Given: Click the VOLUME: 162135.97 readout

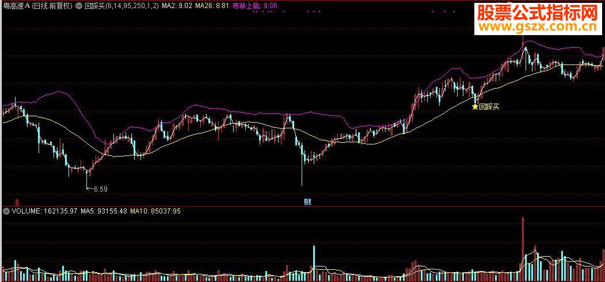Looking at the screenshot, I should [45, 211].
